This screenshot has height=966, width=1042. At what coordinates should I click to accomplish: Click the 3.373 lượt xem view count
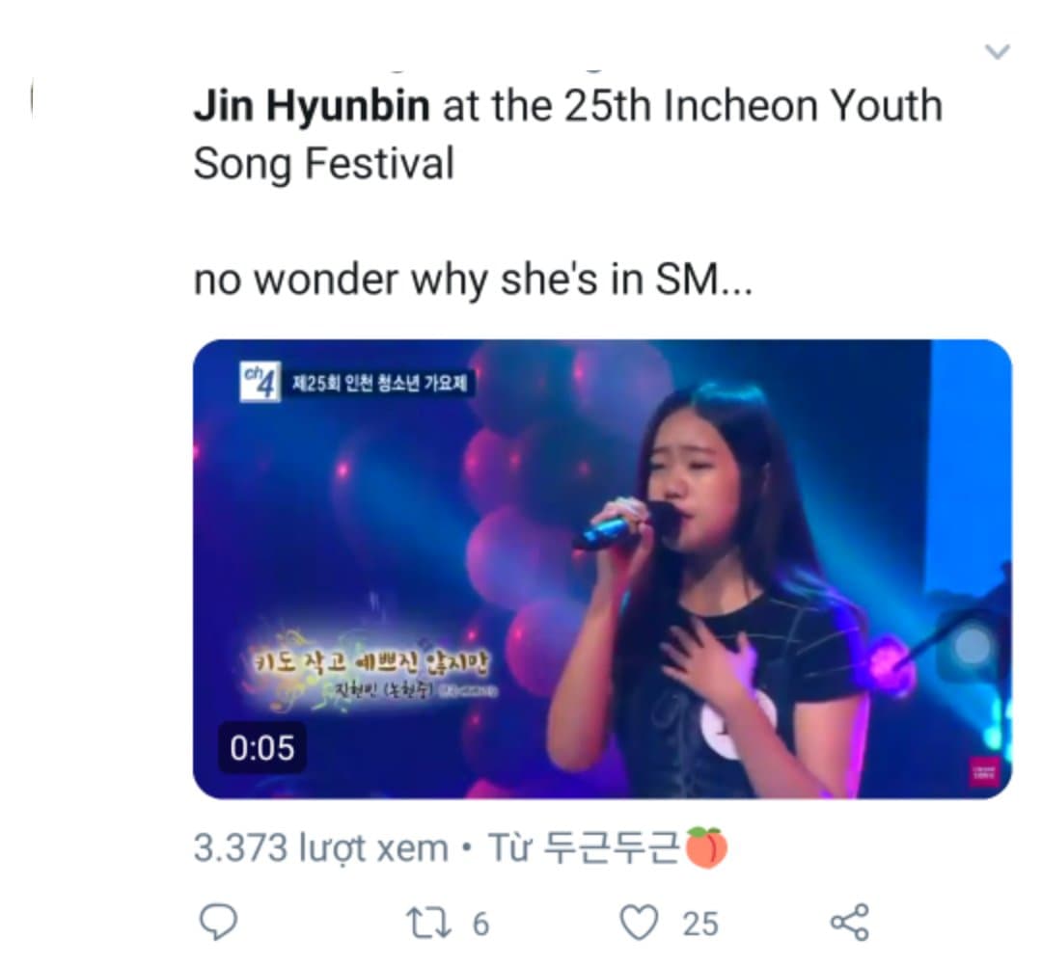(x=321, y=848)
